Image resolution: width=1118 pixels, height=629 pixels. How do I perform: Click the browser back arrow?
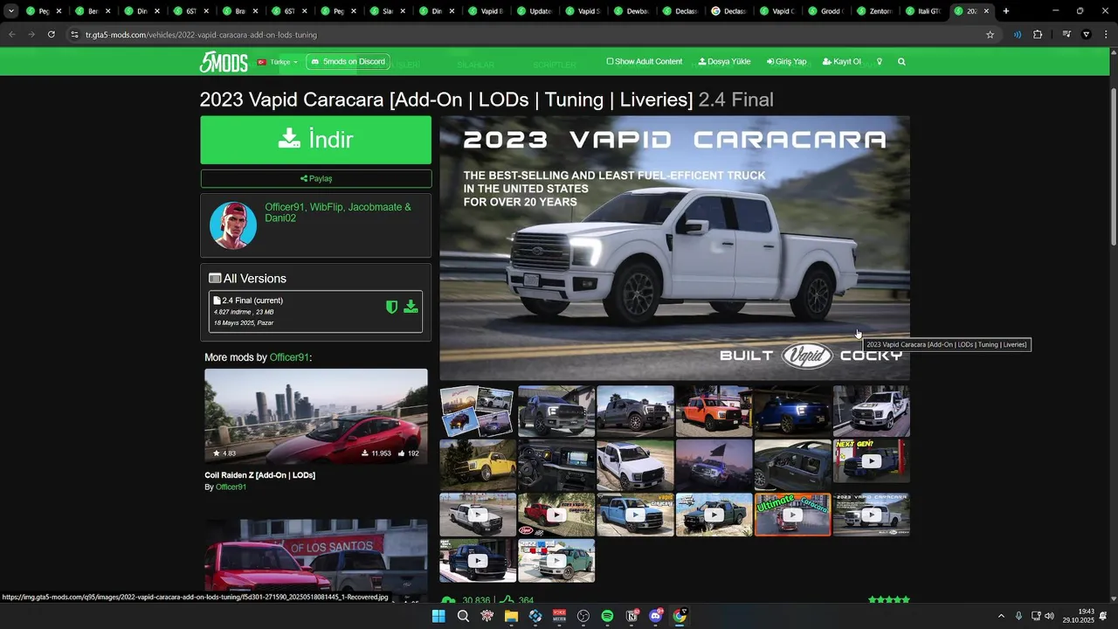click(x=11, y=34)
